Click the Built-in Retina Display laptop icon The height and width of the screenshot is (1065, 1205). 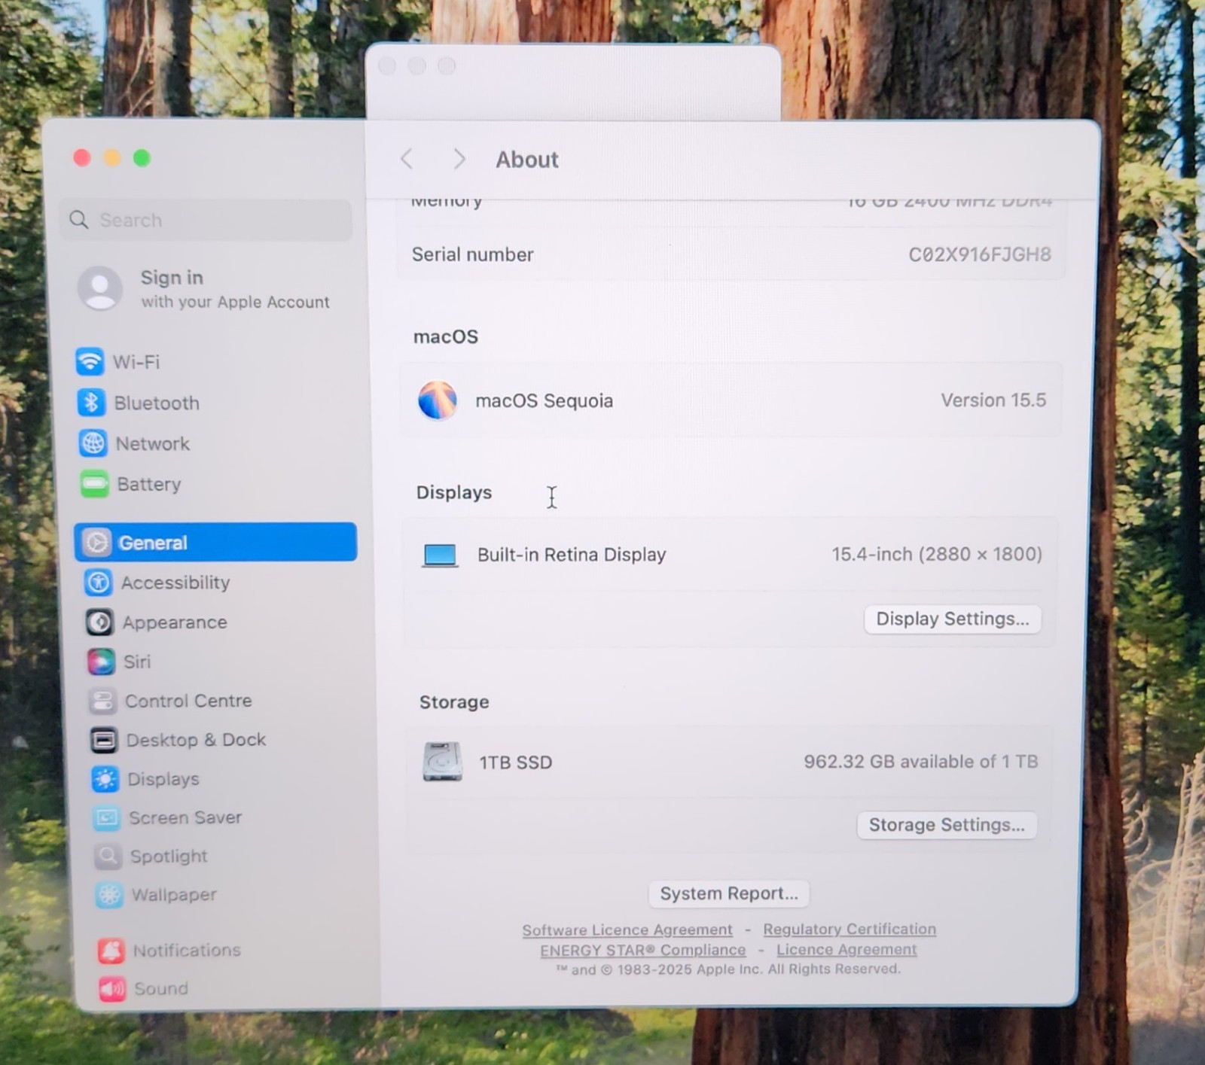click(x=440, y=555)
